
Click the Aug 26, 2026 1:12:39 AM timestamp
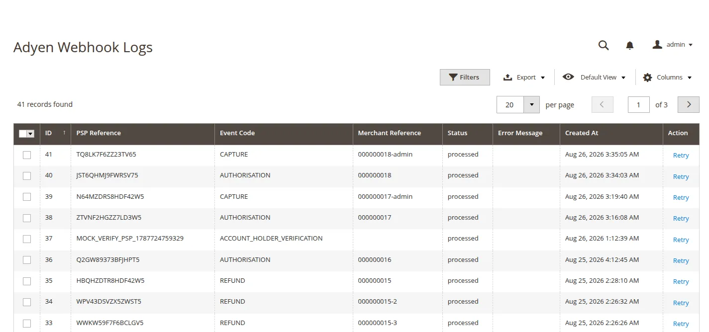pos(602,239)
